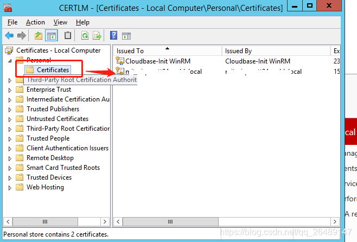The height and width of the screenshot is (242, 357).
Task: Click the Certificates - Local Computer root icon
Action: click(x=9, y=50)
